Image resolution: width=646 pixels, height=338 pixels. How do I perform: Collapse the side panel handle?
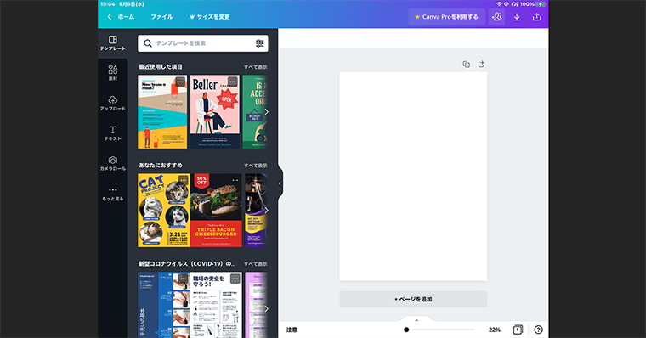(x=280, y=183)
